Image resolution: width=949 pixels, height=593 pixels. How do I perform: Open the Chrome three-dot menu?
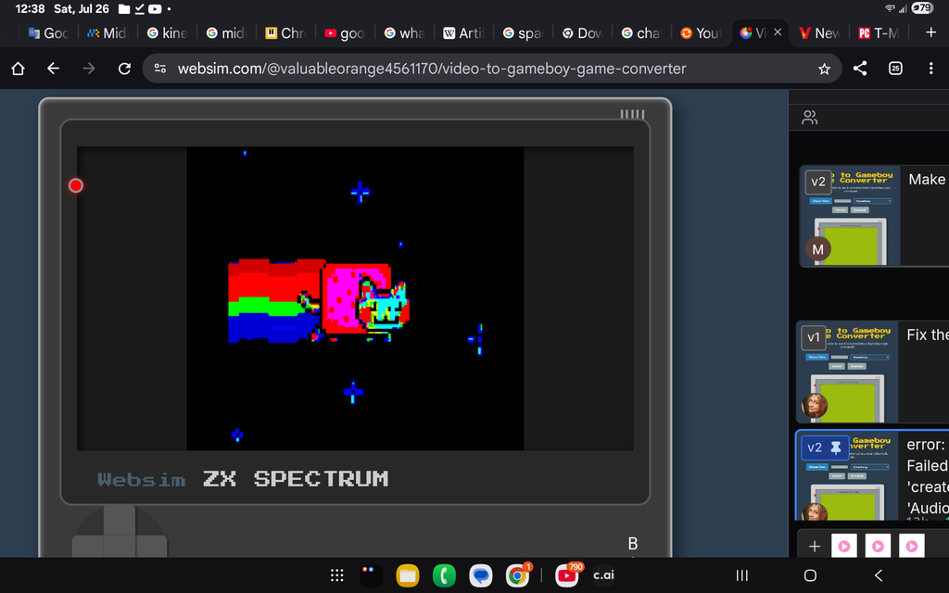coord(930,69)
